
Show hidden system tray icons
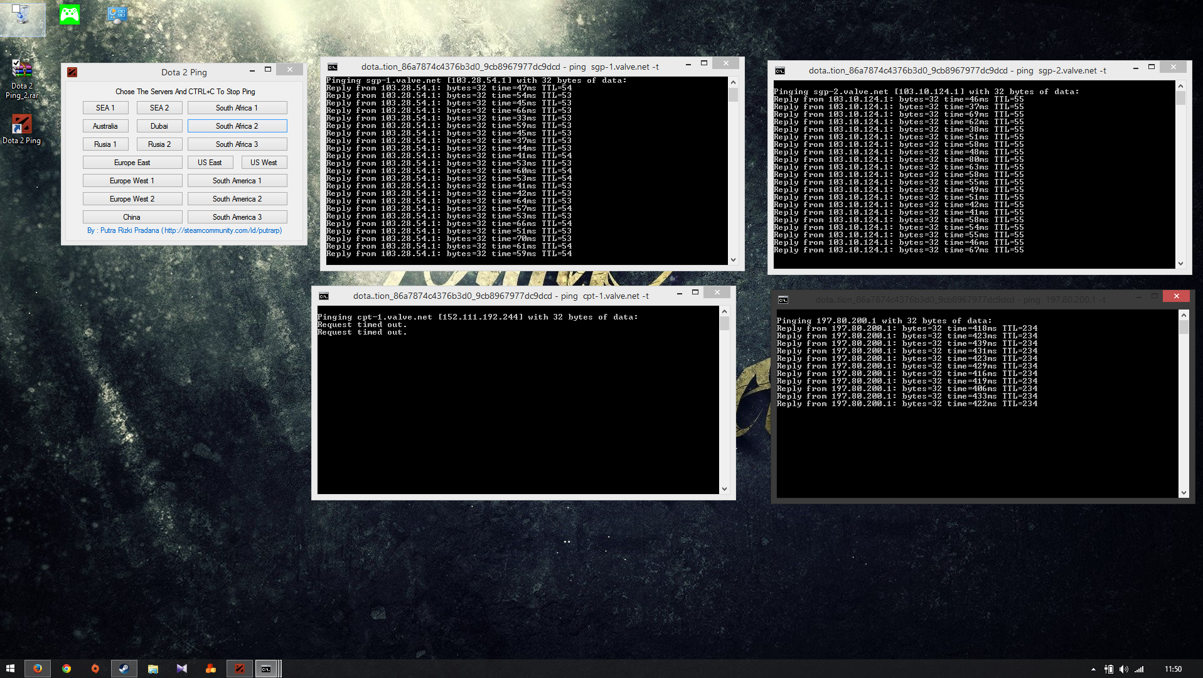click(1093, 669)
